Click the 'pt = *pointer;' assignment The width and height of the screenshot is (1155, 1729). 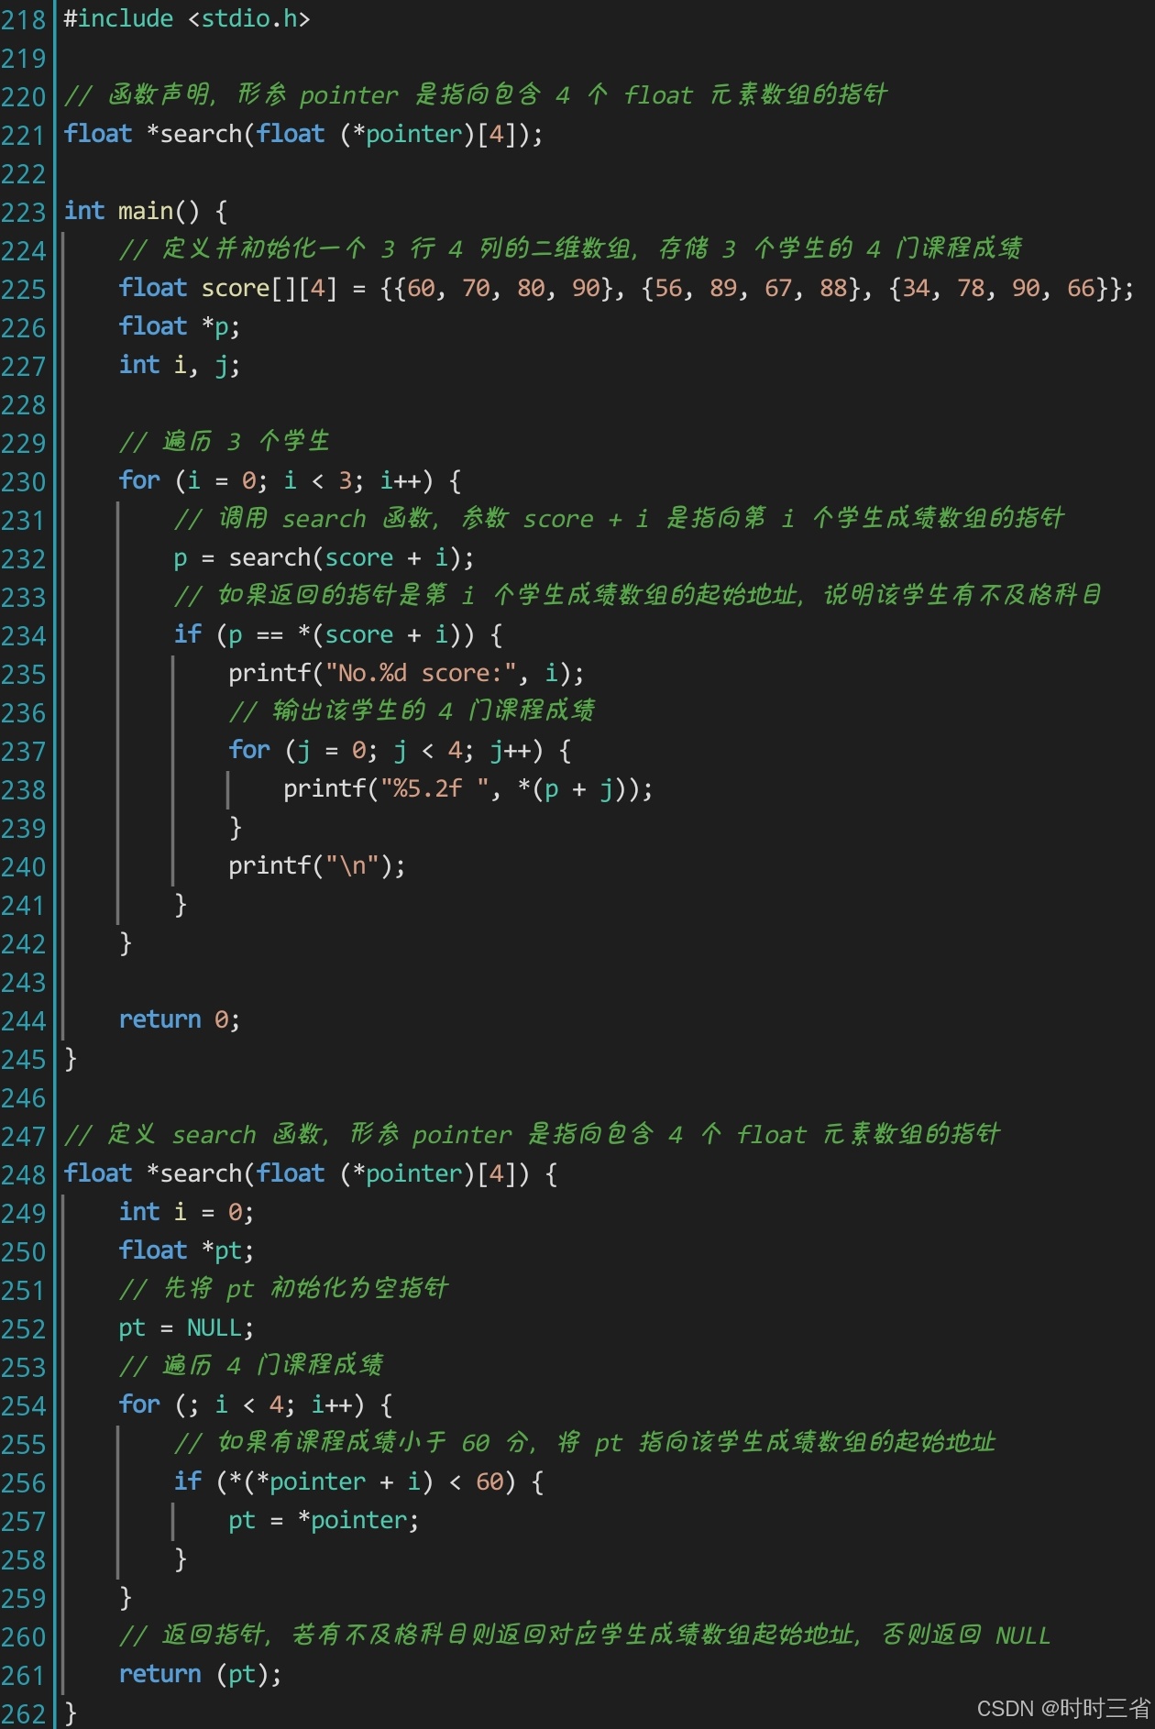[x=324, y=1521]
